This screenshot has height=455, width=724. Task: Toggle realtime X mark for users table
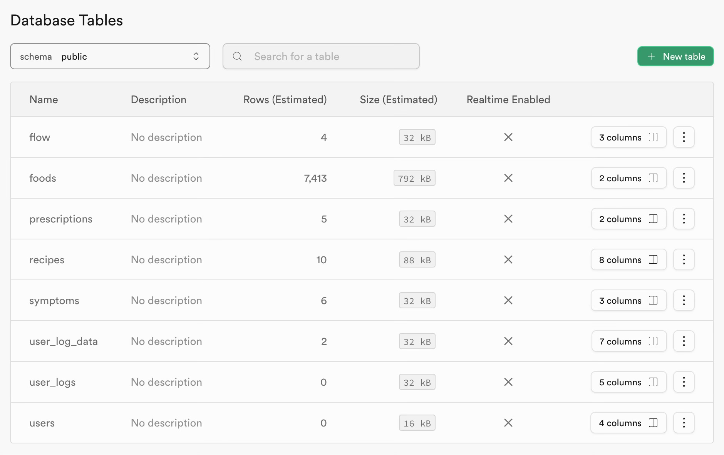(x=508, y=423)
